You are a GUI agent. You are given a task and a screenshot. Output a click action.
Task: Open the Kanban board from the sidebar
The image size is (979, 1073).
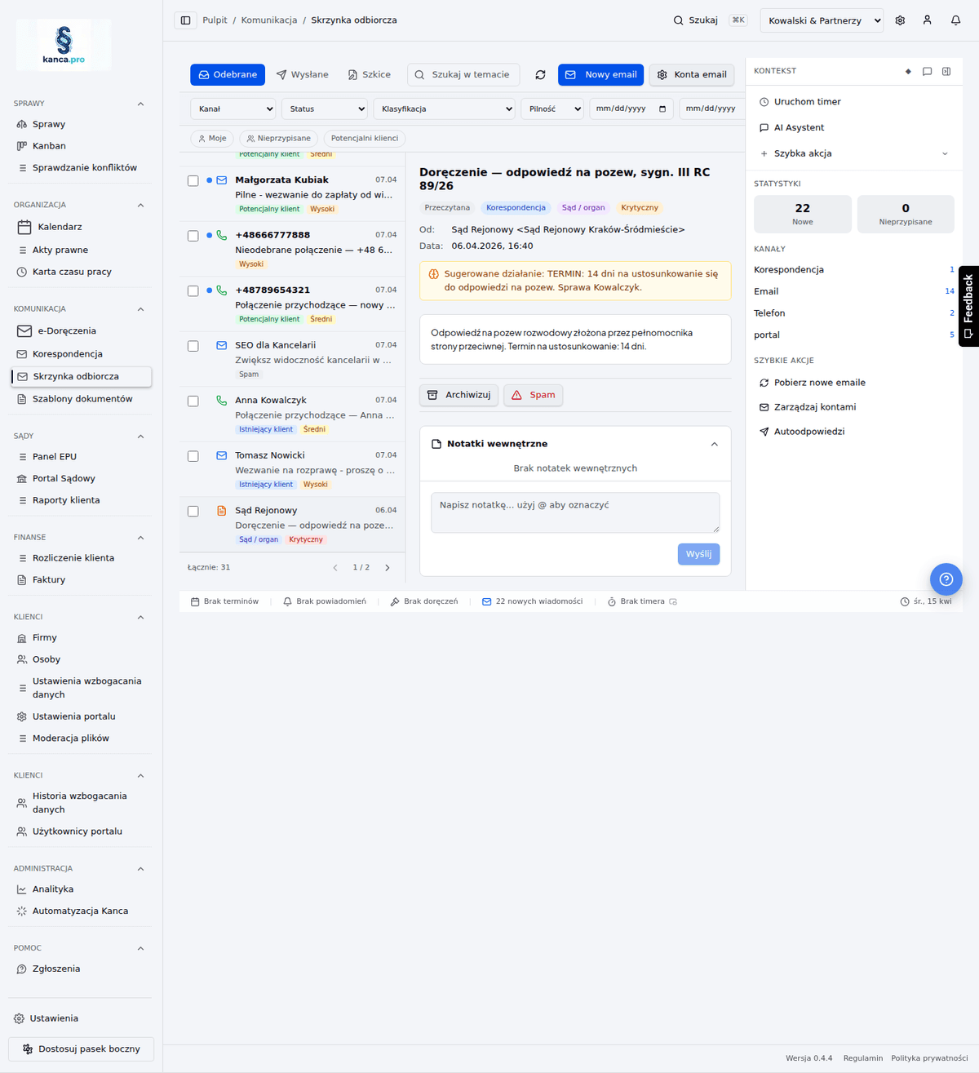click(49, 145)
